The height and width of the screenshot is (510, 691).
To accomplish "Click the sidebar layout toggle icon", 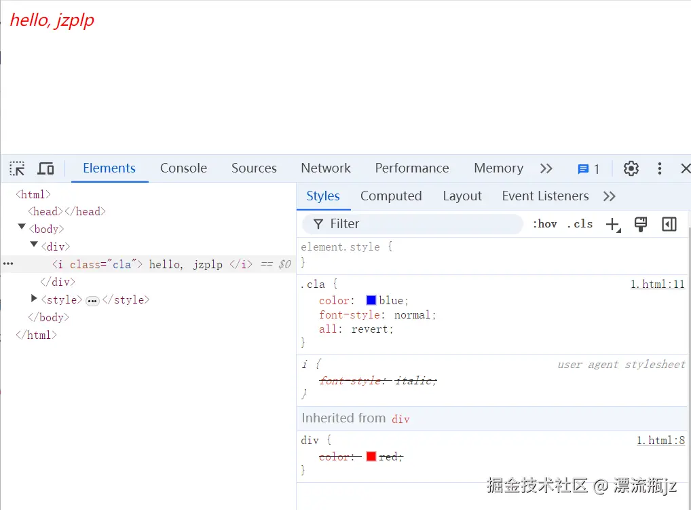I will pyautogui.click(x=669, y=224).
